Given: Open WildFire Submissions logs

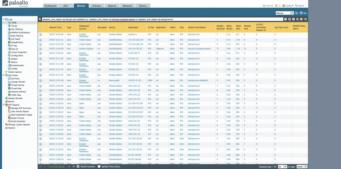Looking at the screenshot, I should pyautogui.click(x=20, y=33).
